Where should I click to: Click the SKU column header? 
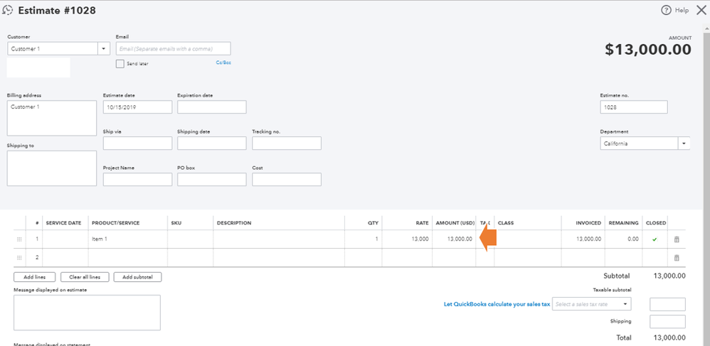click(x=176, y=223)
